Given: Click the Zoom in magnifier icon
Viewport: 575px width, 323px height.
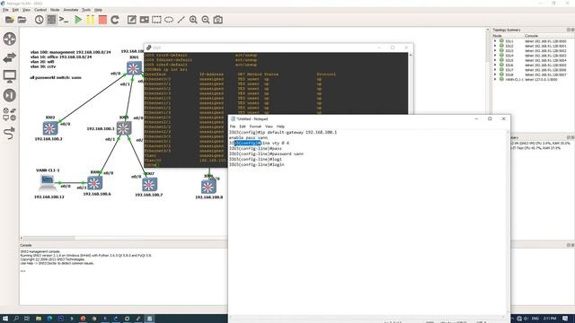Looking at the screenshot, I should click(193, 20).
